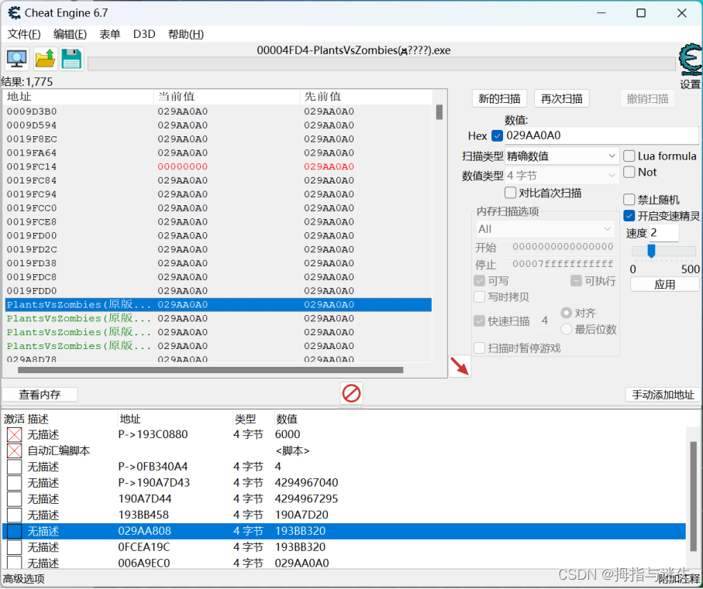
Task: Click the results list vertical scrollbar thumb
Action: [439, 112]
